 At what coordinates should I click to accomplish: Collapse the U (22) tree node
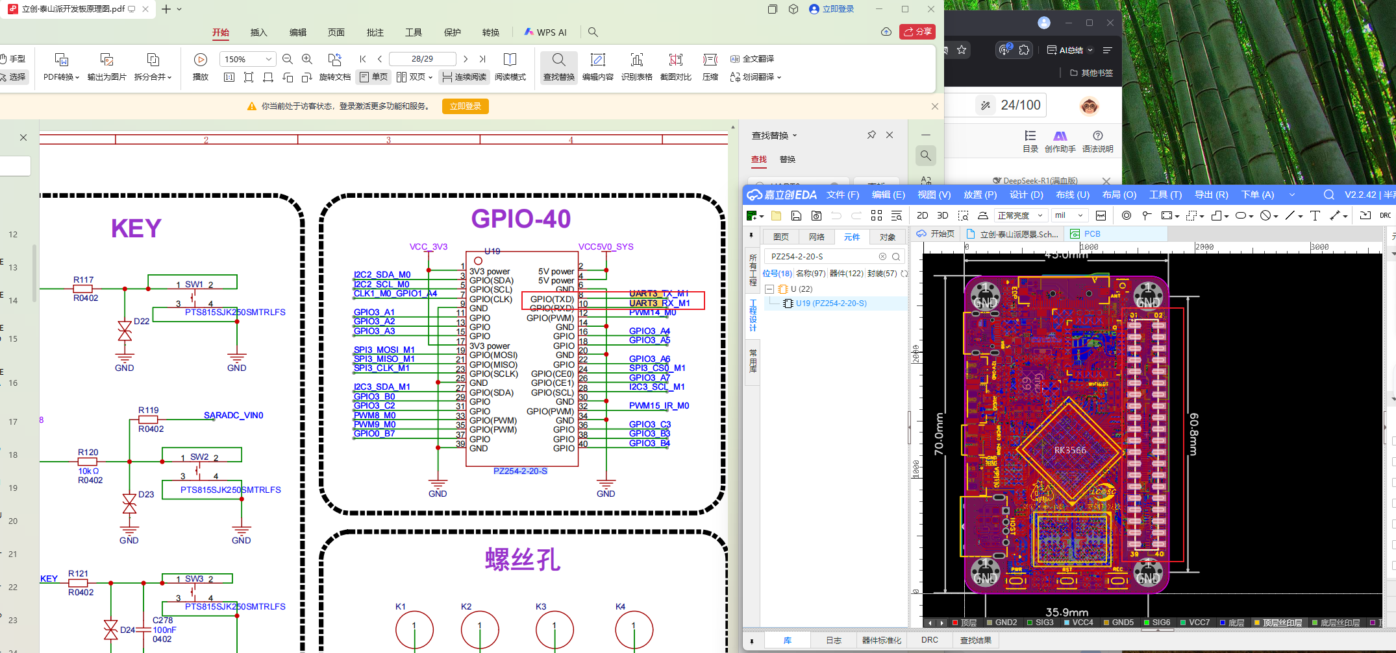point(769,289)
